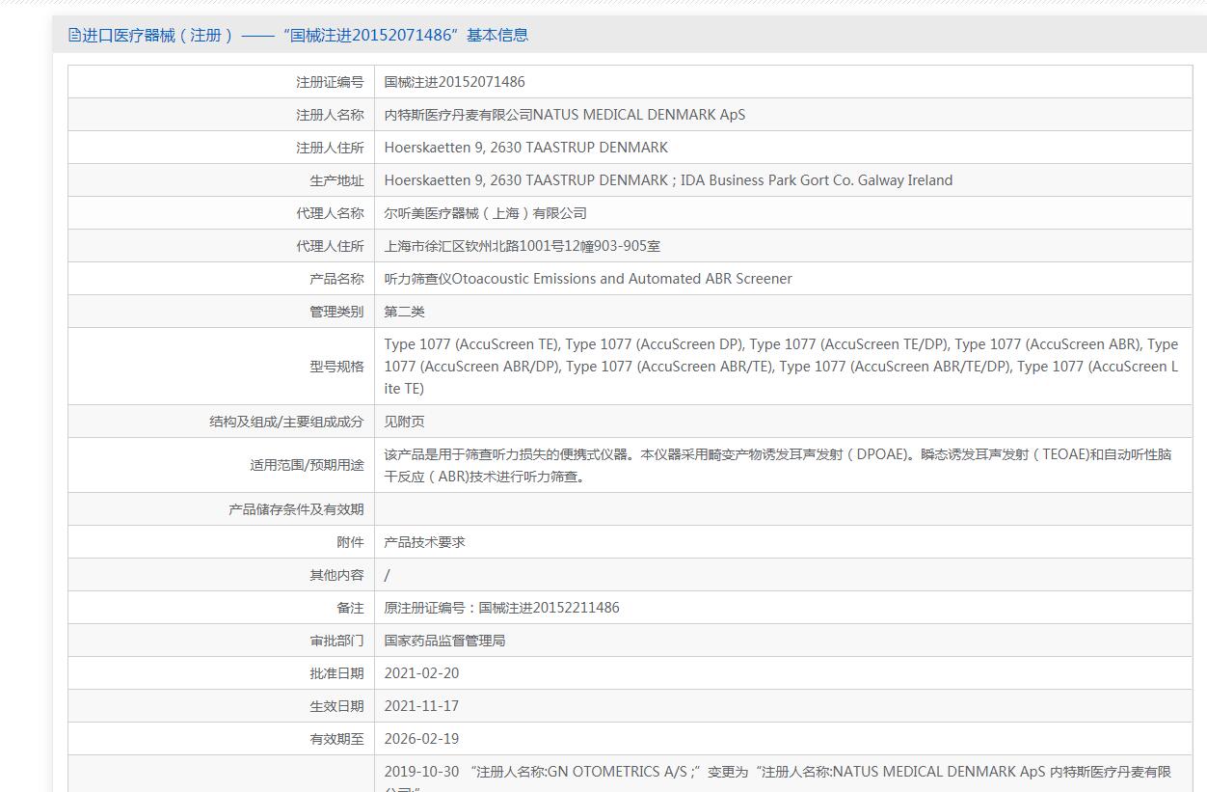Click the 见附页 value
Screen dimensions: 1207x792
404,422
